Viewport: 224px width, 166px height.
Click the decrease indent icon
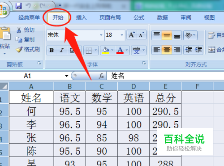(x=189, y=50)
